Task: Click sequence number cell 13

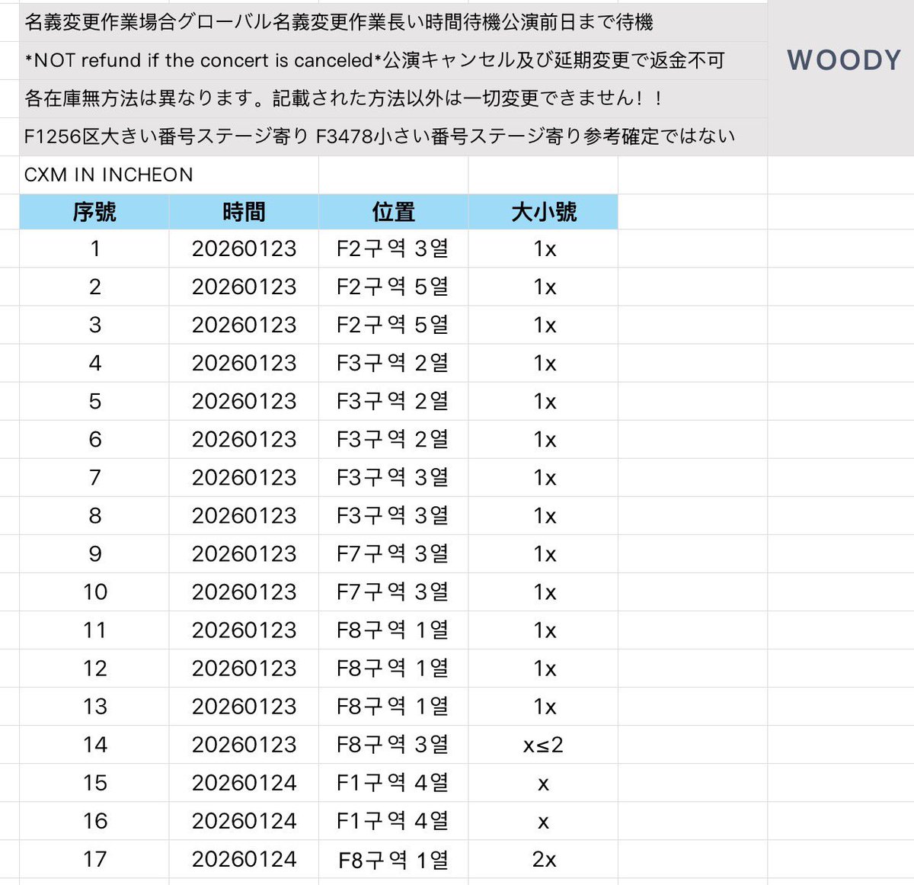Action: (x=94, y=706)
